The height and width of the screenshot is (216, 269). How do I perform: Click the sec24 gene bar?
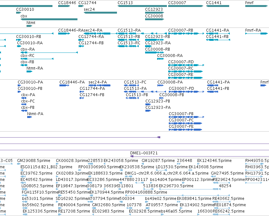tap(100, 13)
